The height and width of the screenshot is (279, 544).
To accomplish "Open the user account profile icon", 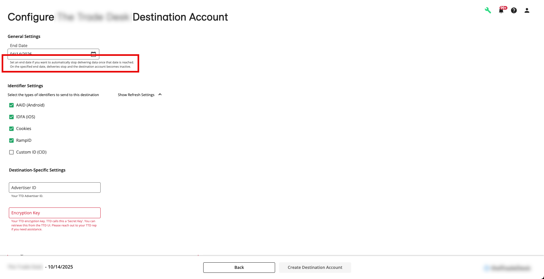I will [527, 10].
